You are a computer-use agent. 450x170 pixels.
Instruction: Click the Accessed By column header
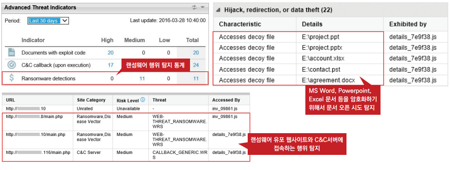click(226, 100)
